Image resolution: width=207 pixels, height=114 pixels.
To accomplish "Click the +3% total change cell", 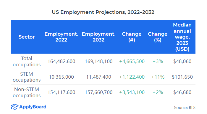I will pos(158,61).
